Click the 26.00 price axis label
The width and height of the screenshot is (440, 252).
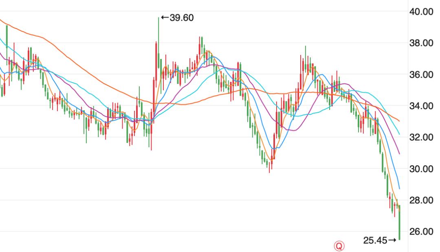pos(421,232)
